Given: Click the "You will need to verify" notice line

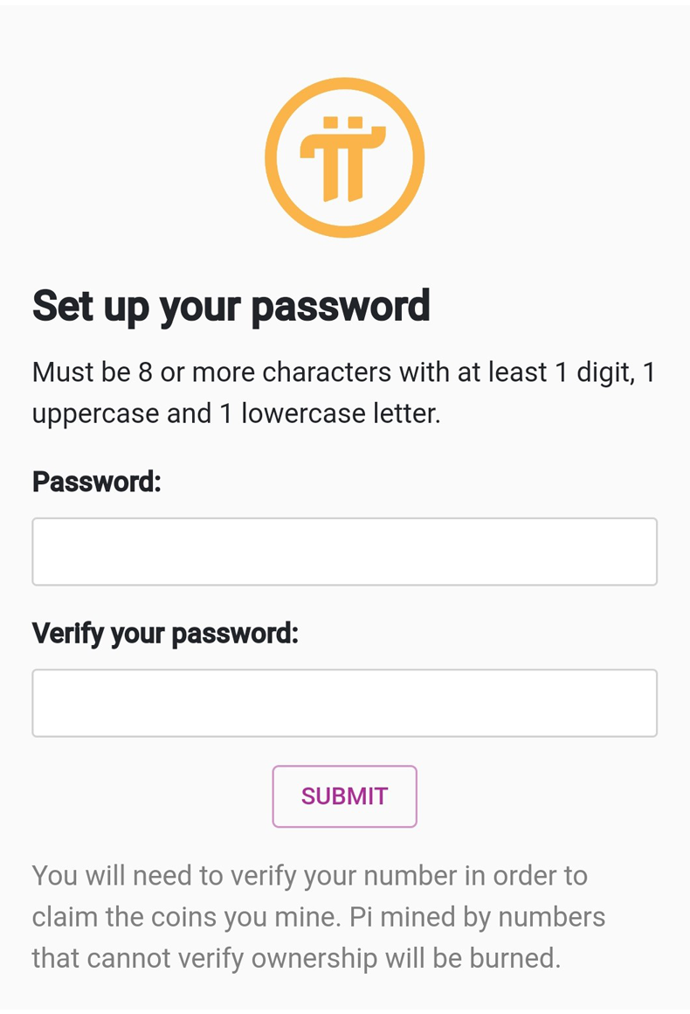Looking at the screenshot, I should pos(309,875).
